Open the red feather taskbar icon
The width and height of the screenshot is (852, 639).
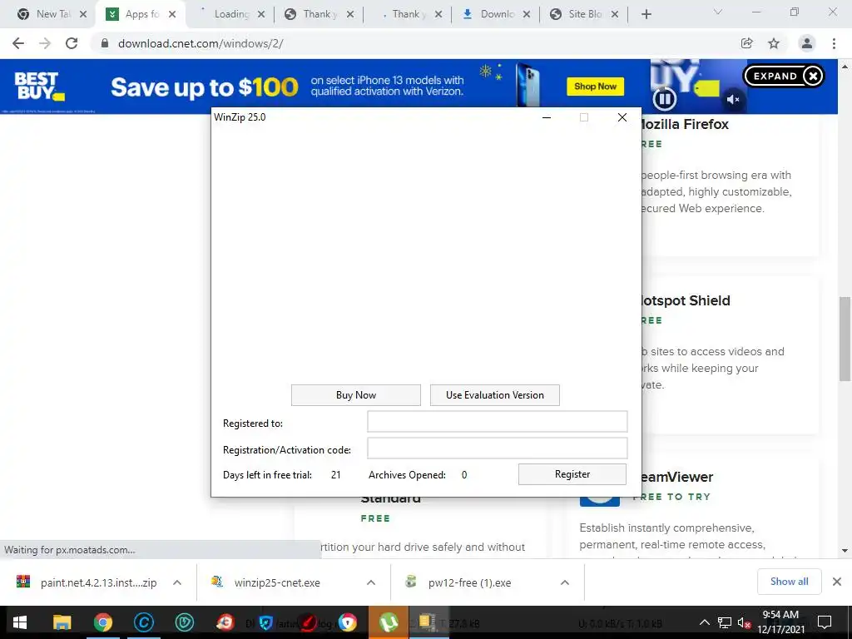click(308, 622)
